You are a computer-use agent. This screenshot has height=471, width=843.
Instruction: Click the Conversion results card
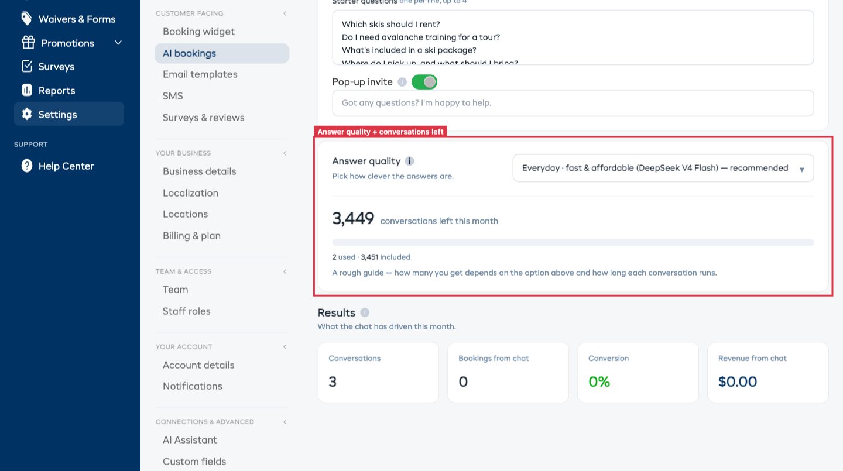[x=638, y=373]
